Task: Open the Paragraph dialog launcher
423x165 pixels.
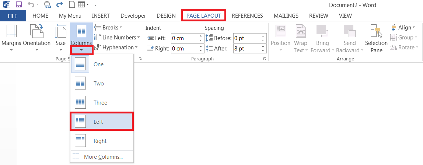Action: (x=265, y=59)
